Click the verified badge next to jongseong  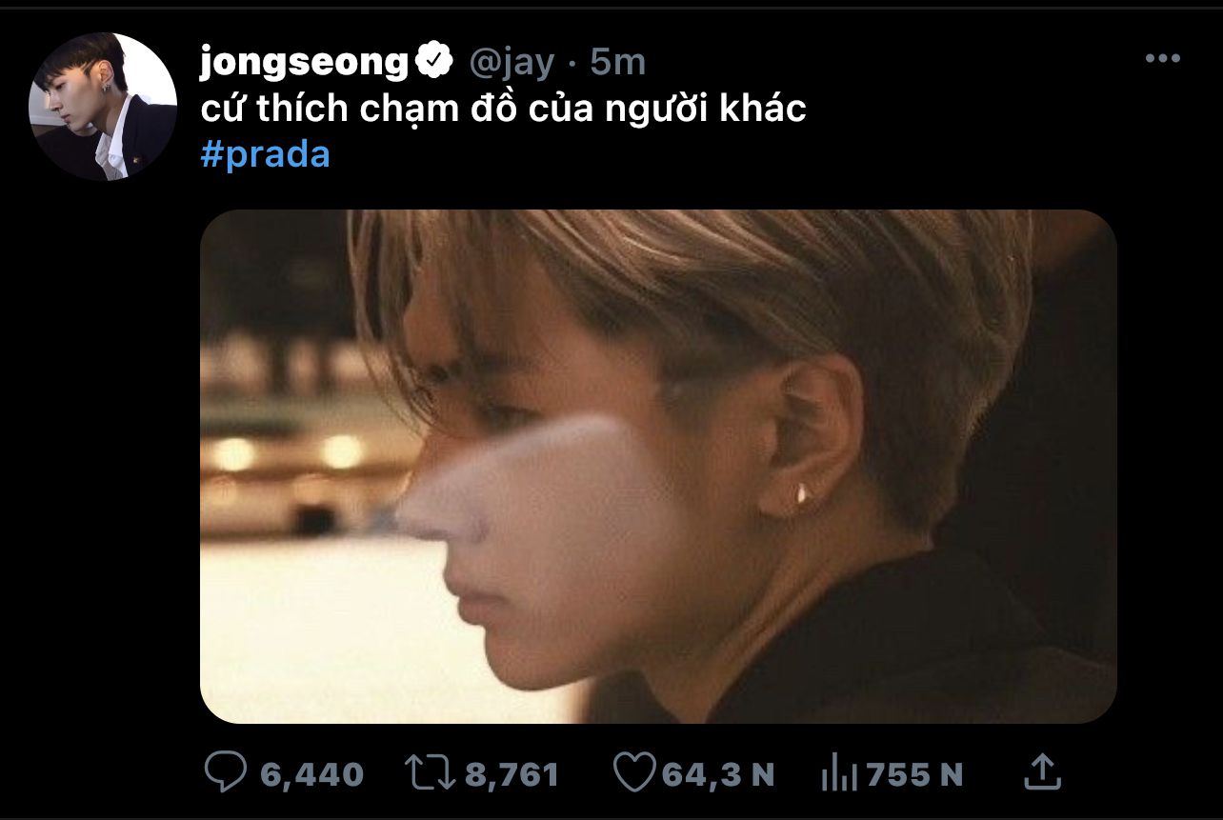coord(435,62)
